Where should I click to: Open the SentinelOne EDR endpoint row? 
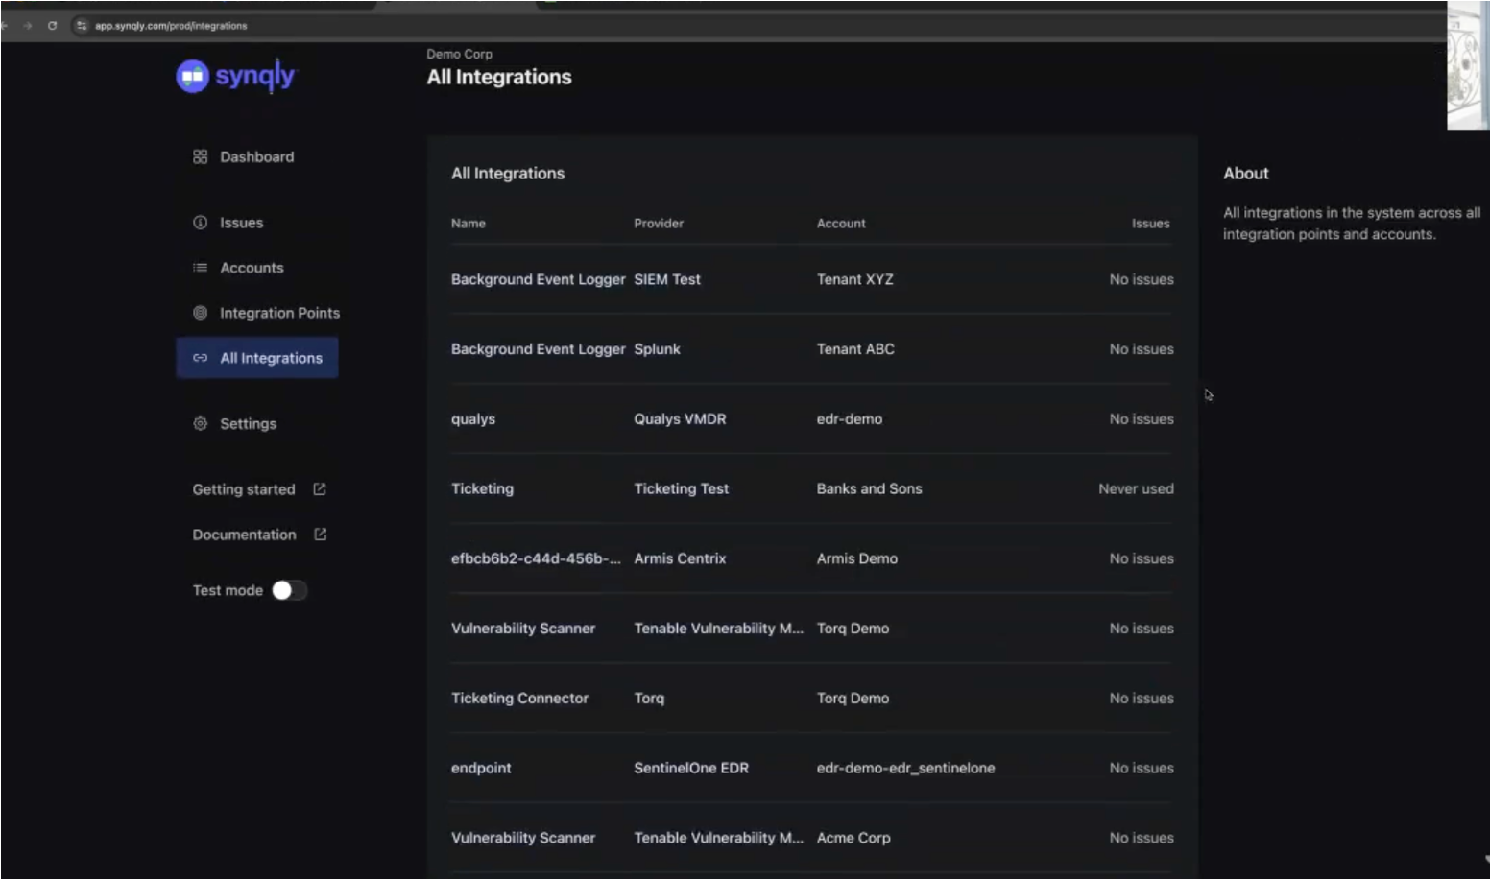pos(691,768)
